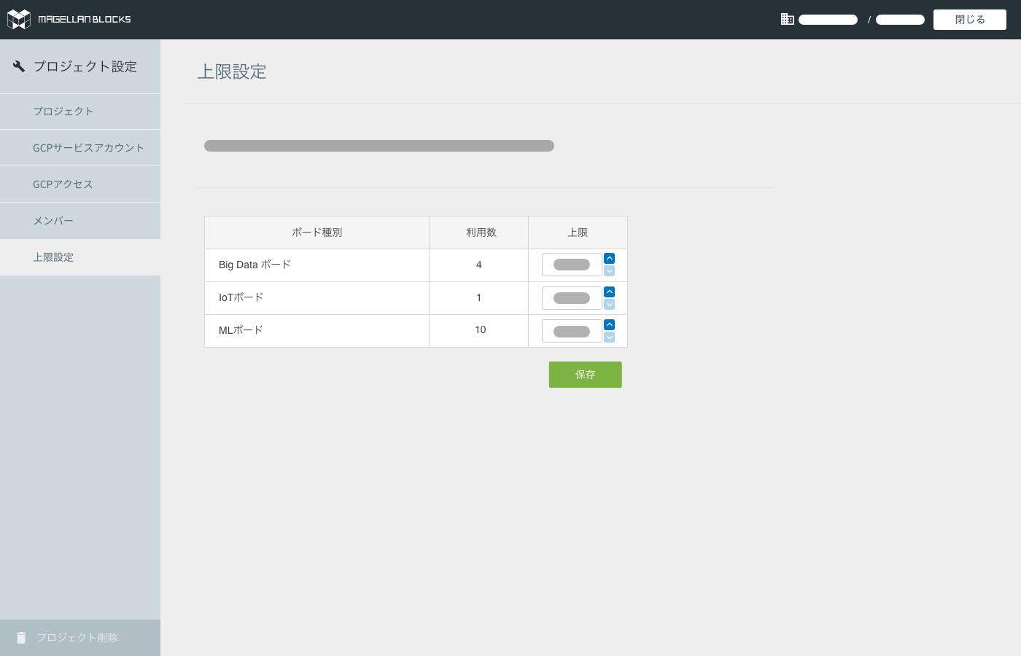This screenshot has height=656, width=1021.
Task: Open the プロジェクト settings menu item
Action: coord(80,112)
